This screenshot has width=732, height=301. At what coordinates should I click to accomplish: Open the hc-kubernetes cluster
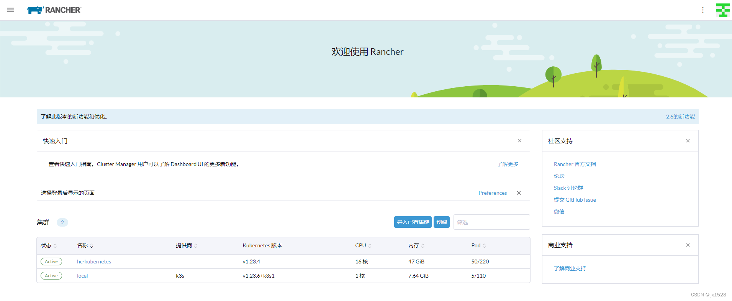(94, 262)
